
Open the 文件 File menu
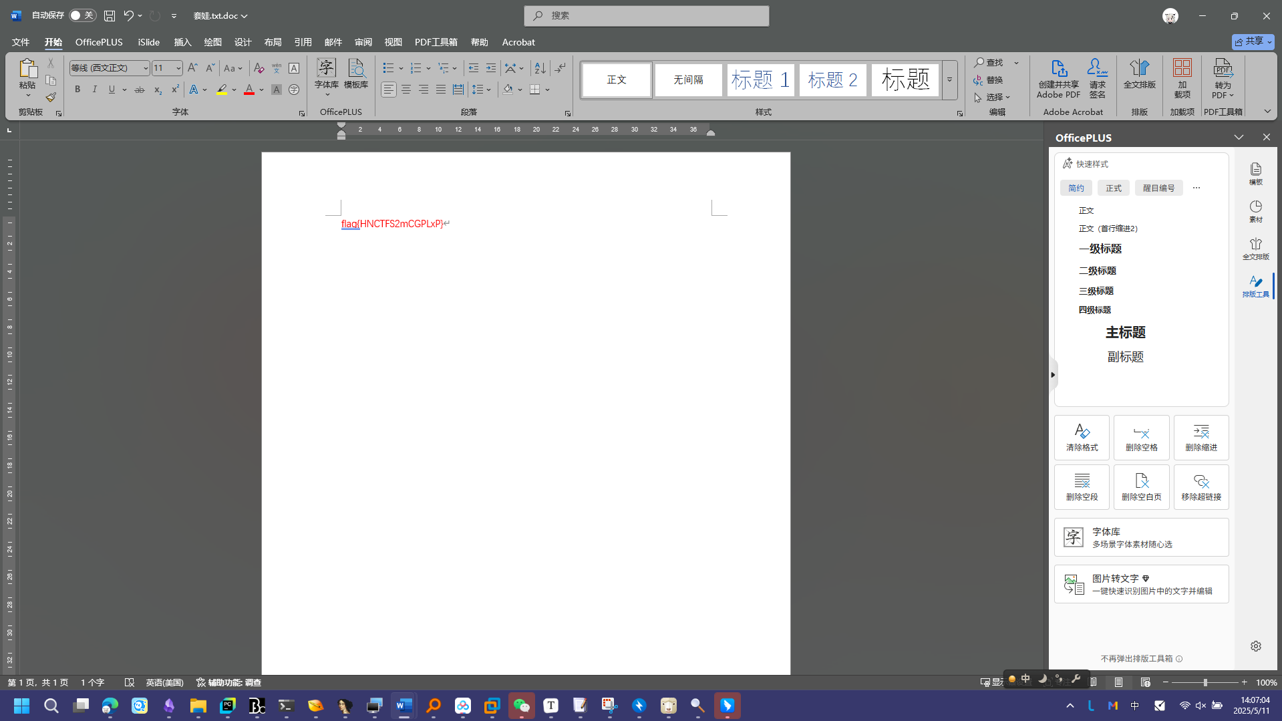click(x=21, y=42)
